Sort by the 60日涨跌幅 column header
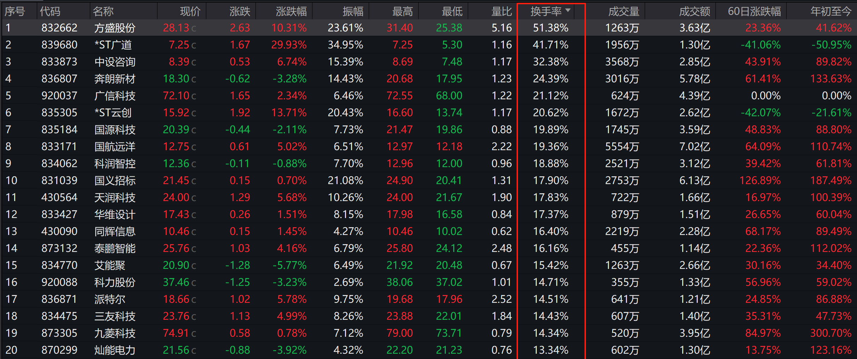Viewport: 857px width, 359px height. pos(754,11)
